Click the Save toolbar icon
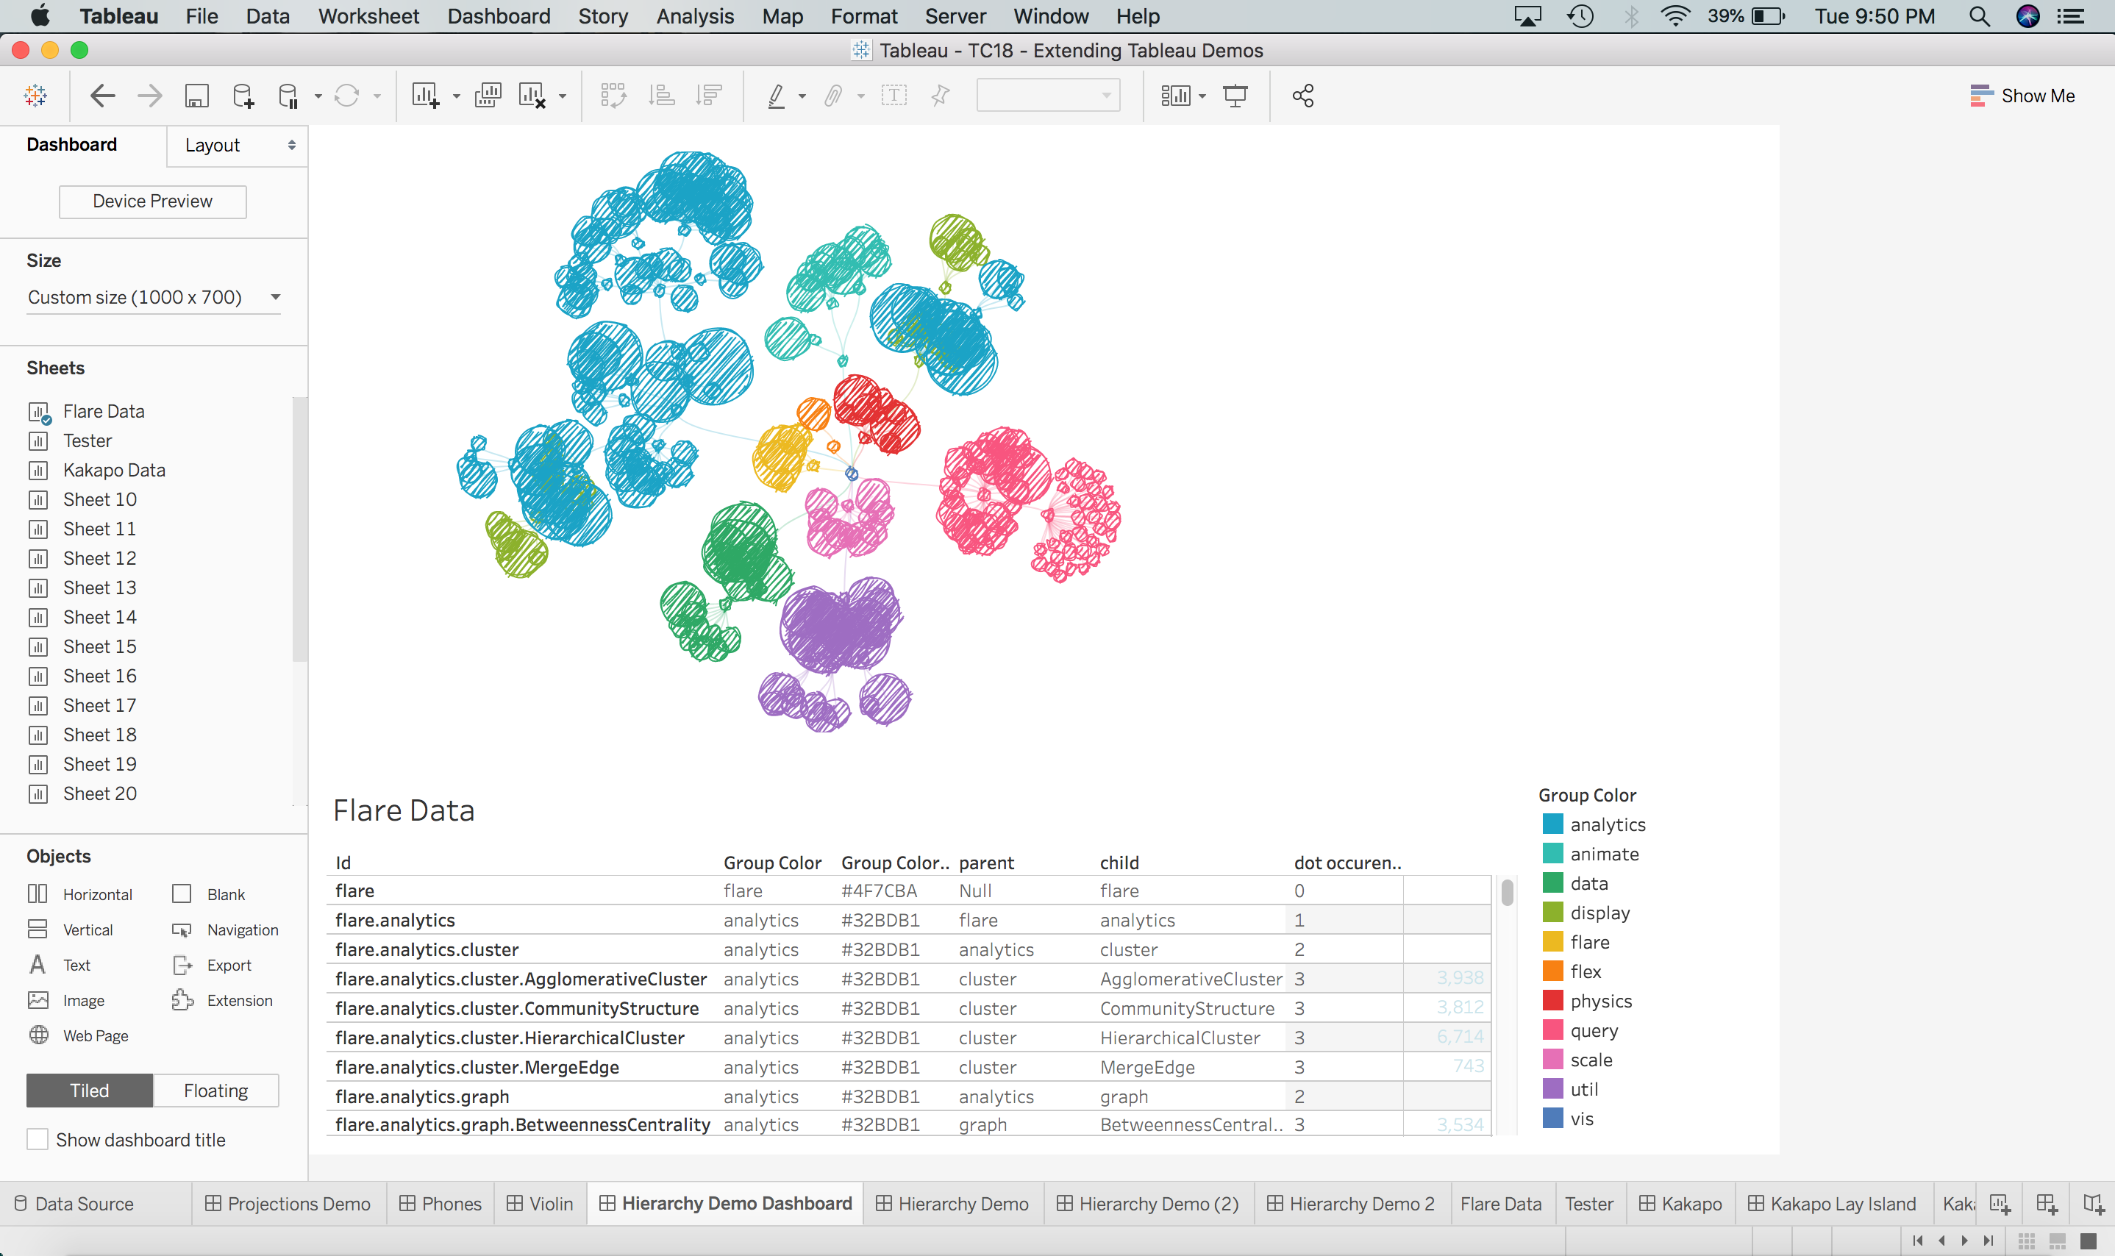 pos(196,96)
